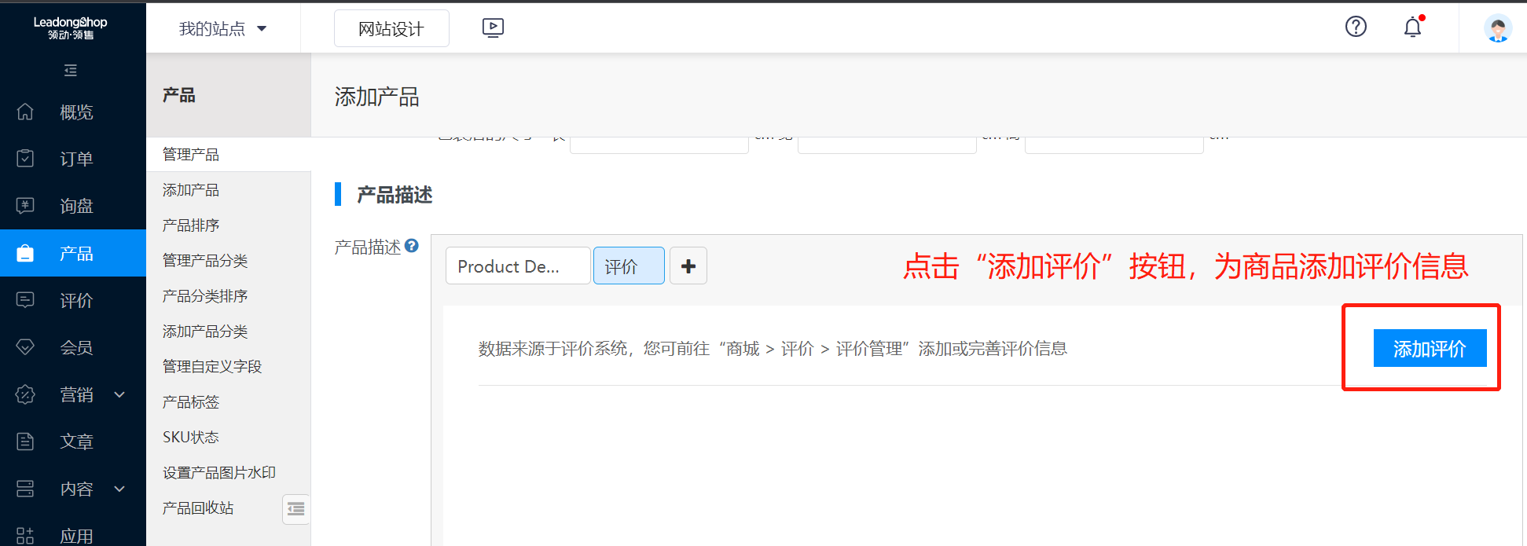Click the 添加评价 button

[x=1429, y=348]
